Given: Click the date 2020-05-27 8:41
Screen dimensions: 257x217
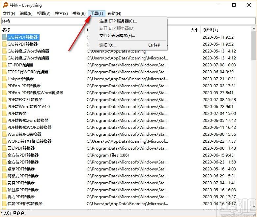Looking at the screenshot, I should pyautogui.click(x=218, y=93).
